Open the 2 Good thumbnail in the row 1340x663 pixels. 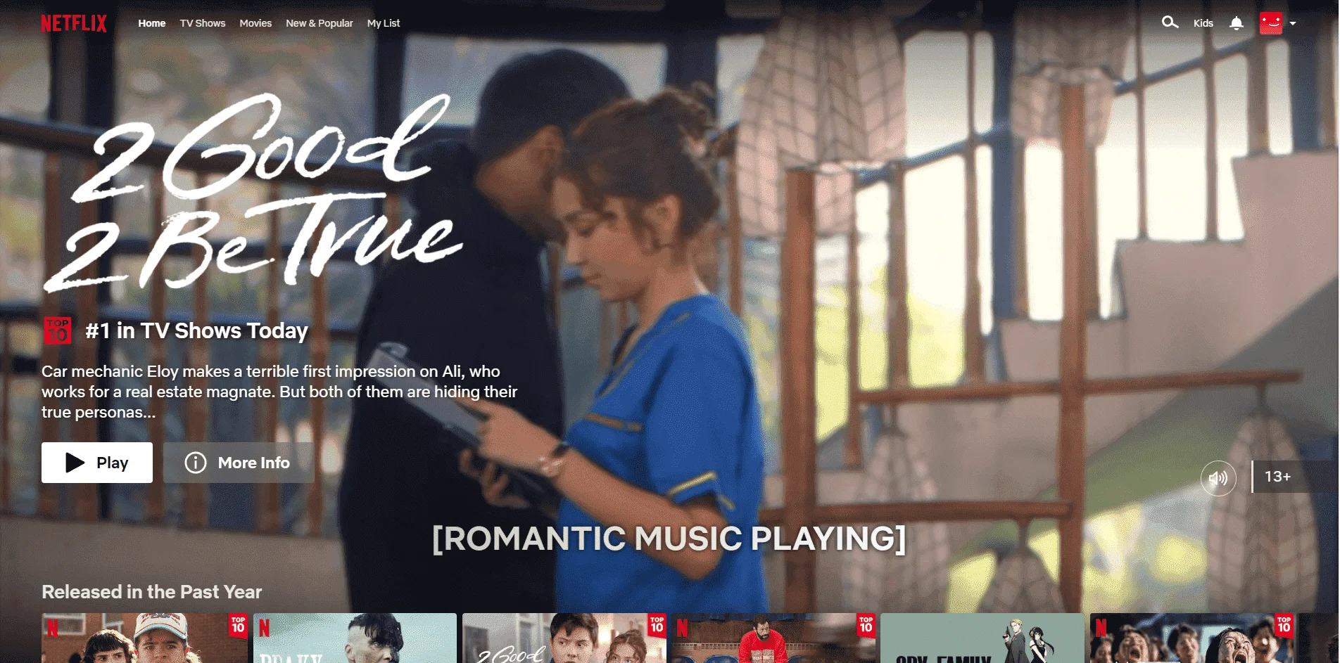564,638
